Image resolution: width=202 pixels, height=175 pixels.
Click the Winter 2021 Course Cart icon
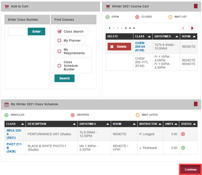(x=108, y=6)
